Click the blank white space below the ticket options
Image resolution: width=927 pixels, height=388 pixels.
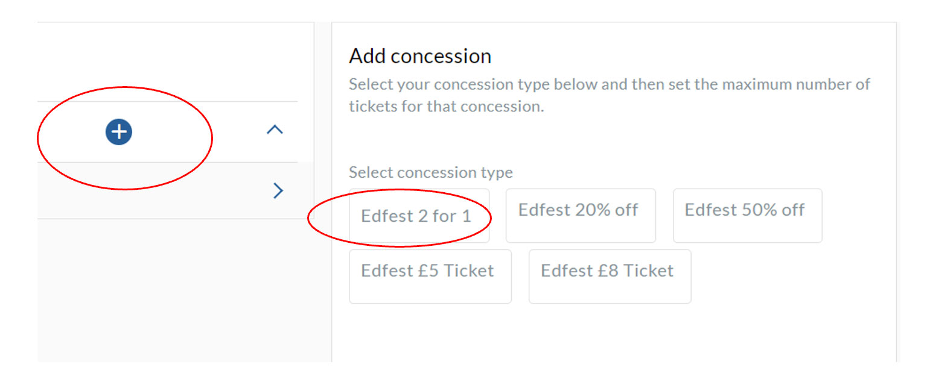[614, 333]
